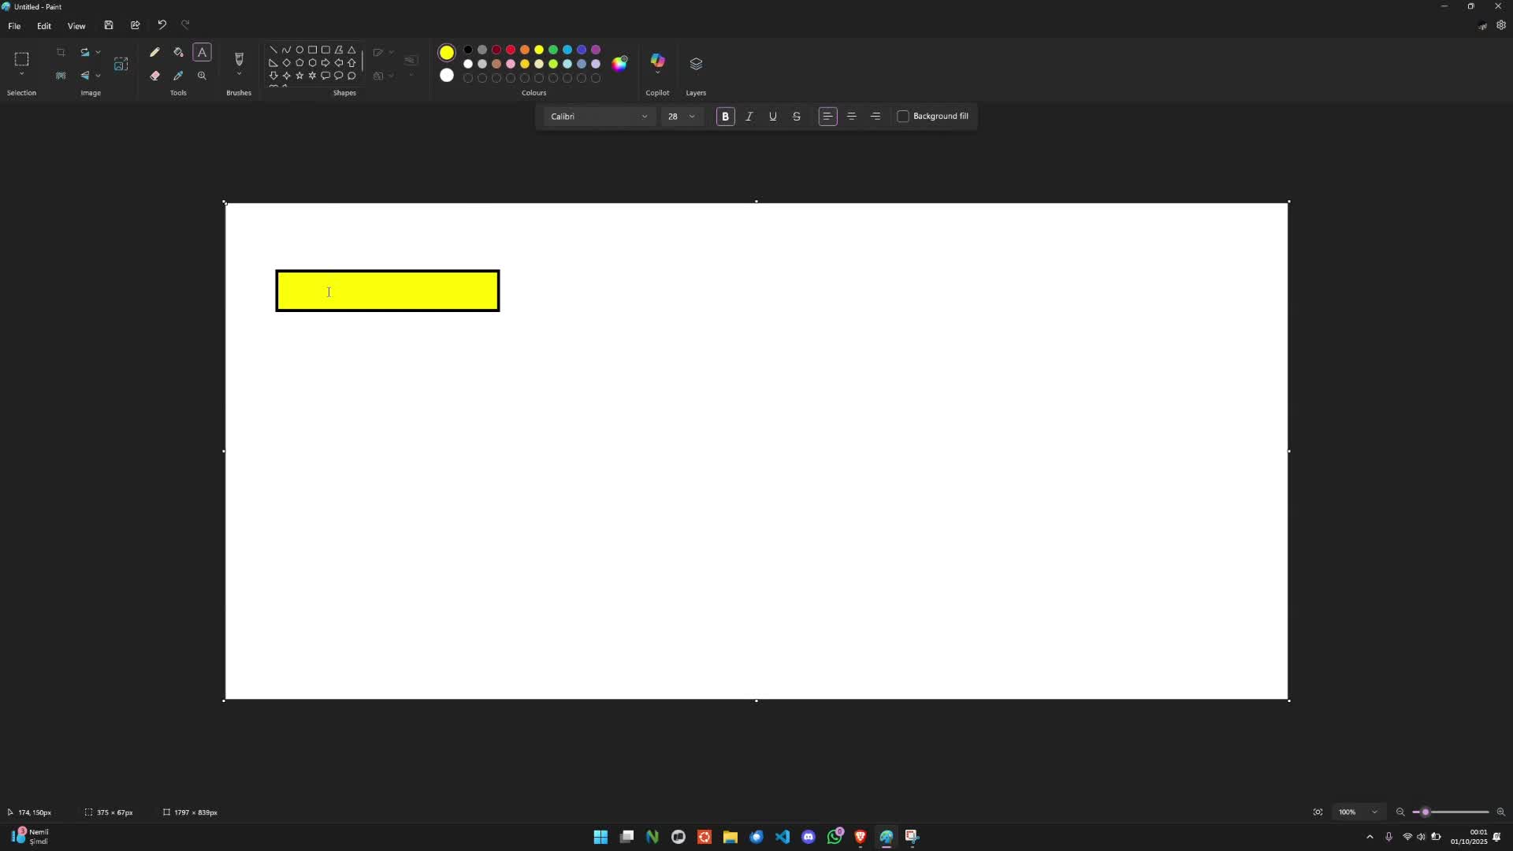Select the Magnifier tool
1513x851 pixels.
click(x=202, y=76)
